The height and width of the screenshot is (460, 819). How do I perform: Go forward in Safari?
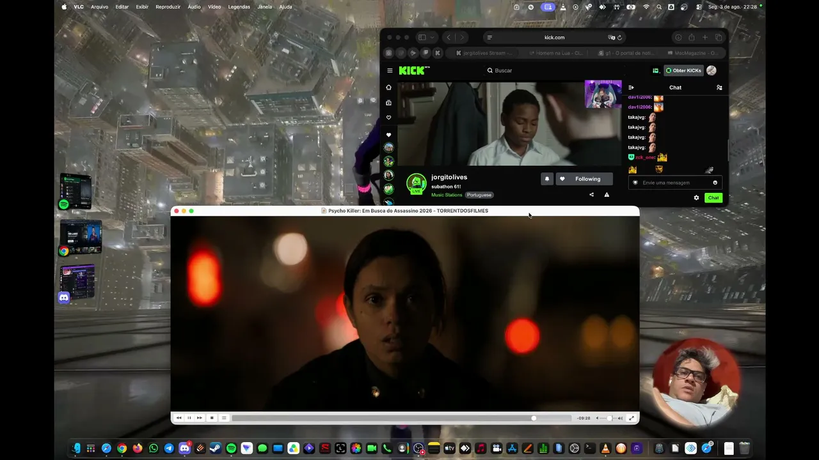pos(462,38)
